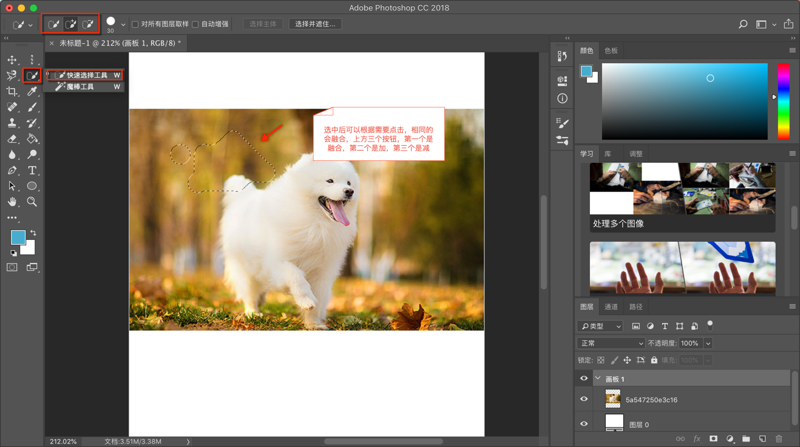
Task: Choose 魔棒工具 from the flyout menu
Action: [80, 87]
